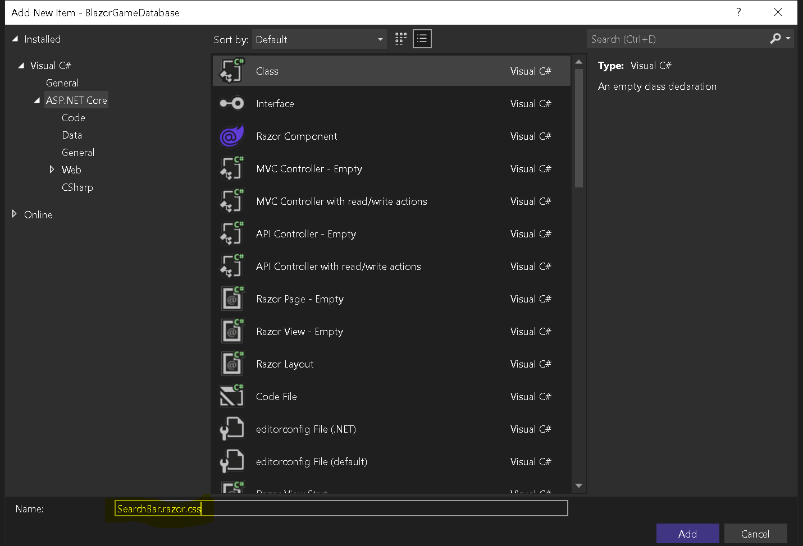Pick MVC Controller with read/write actions icon
Viewport: 803px width, 546px height.
231,201
